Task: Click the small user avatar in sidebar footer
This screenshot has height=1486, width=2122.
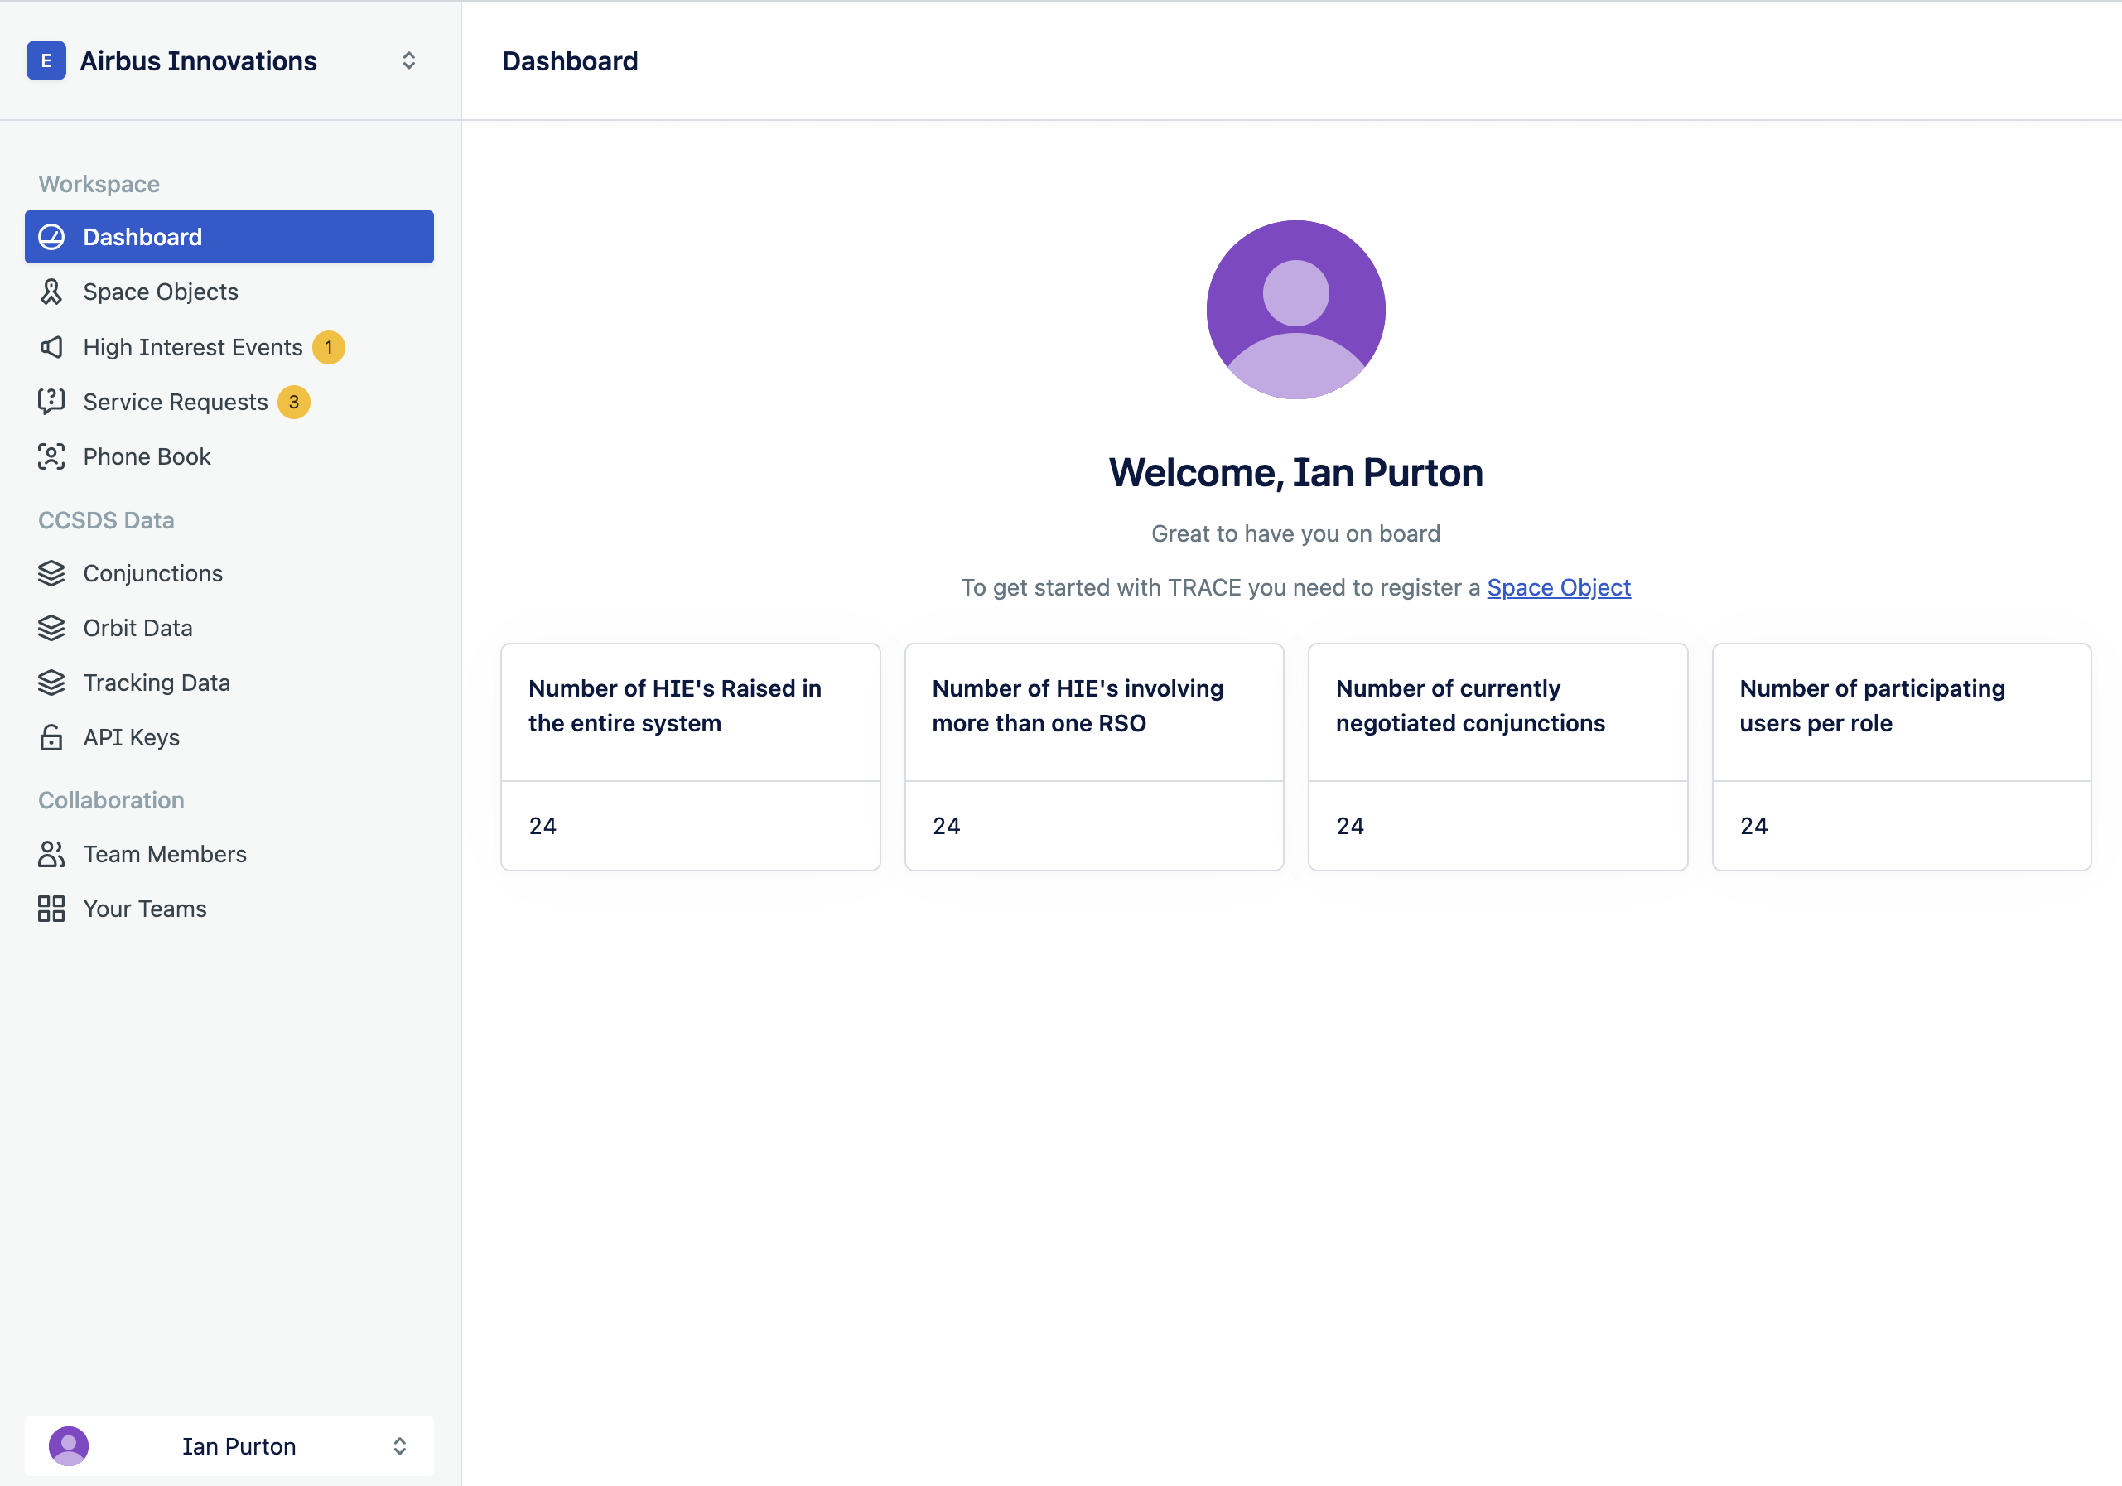Action: click(69, 1446)
